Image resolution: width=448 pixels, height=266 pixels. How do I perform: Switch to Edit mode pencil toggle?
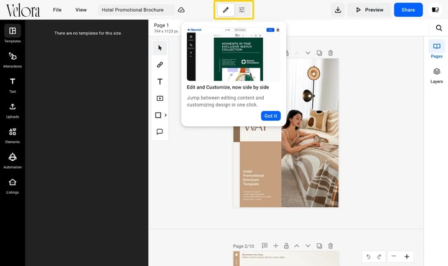coord(226,10)
